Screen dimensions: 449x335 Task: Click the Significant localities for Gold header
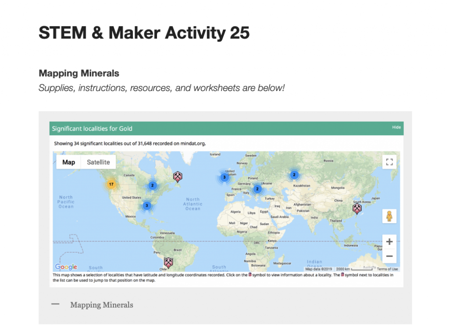point(92,129)
